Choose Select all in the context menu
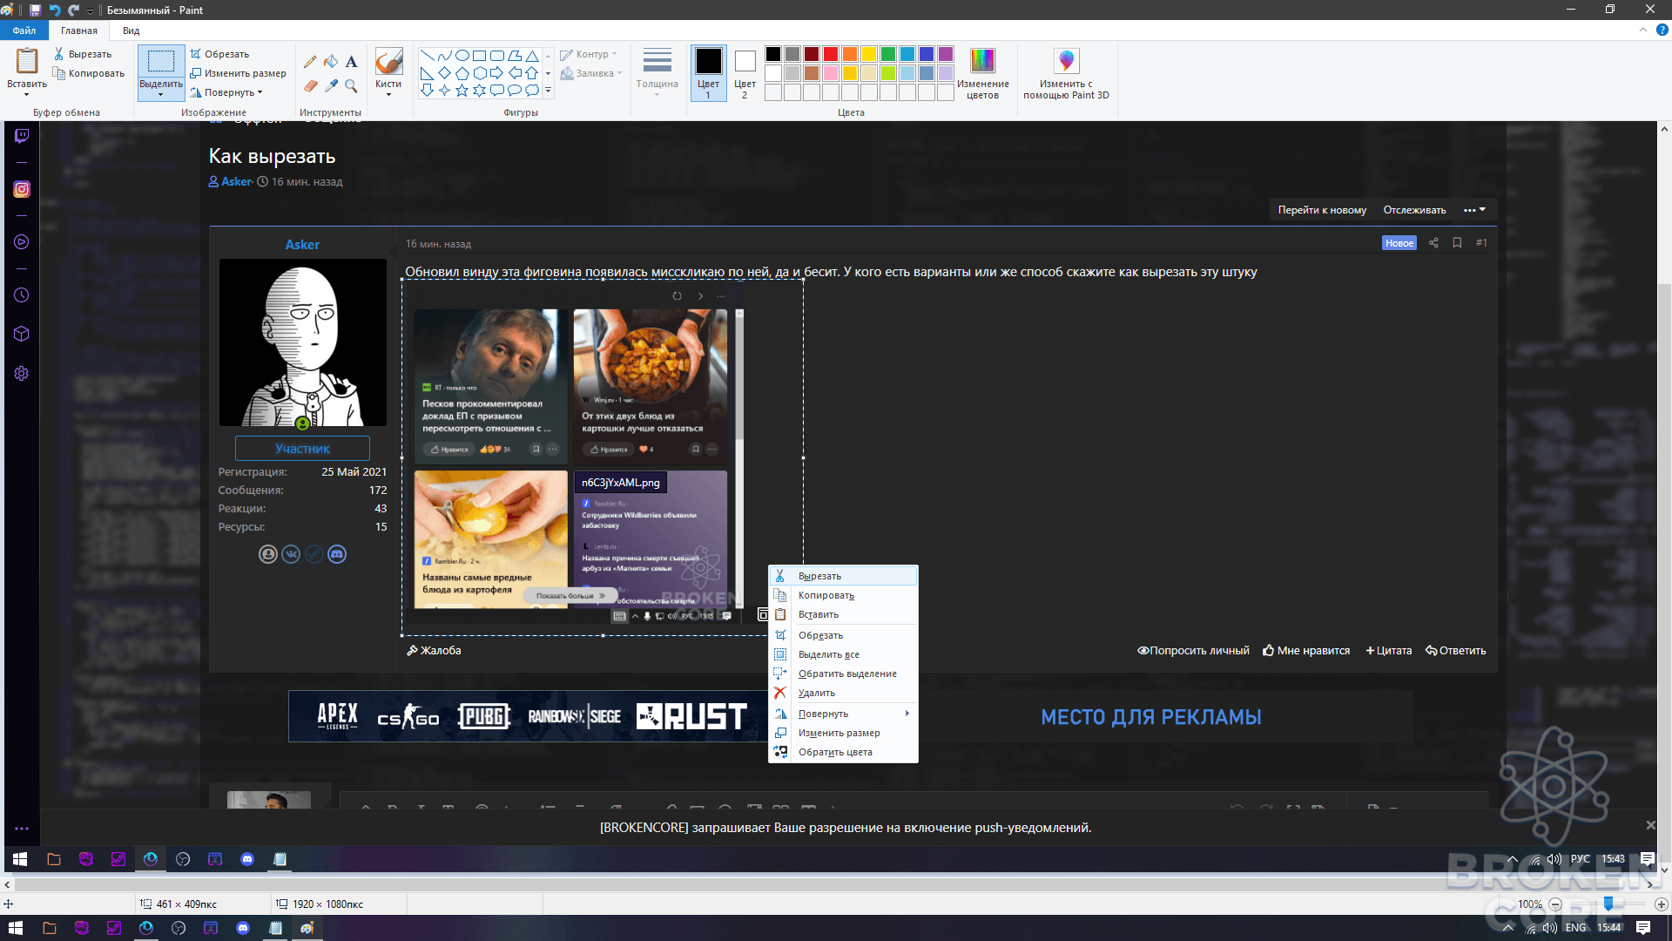Viewport: 1672px width, 941px height. (x=843, y=654)
